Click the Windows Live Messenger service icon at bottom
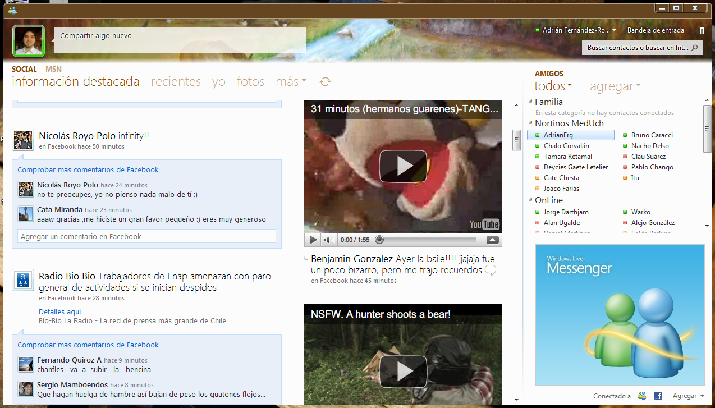The image size is (715, 408). point(642,396)
